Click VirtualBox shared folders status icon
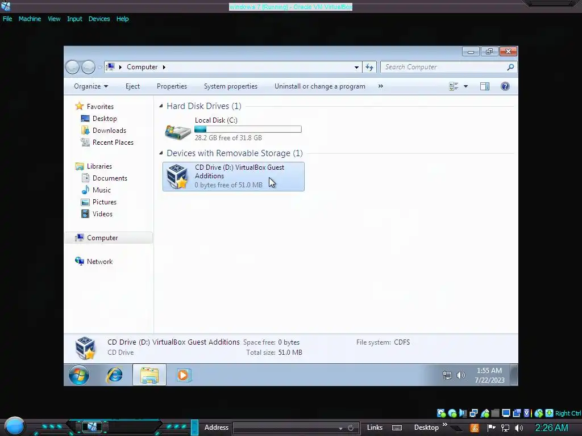 (495, 413)
